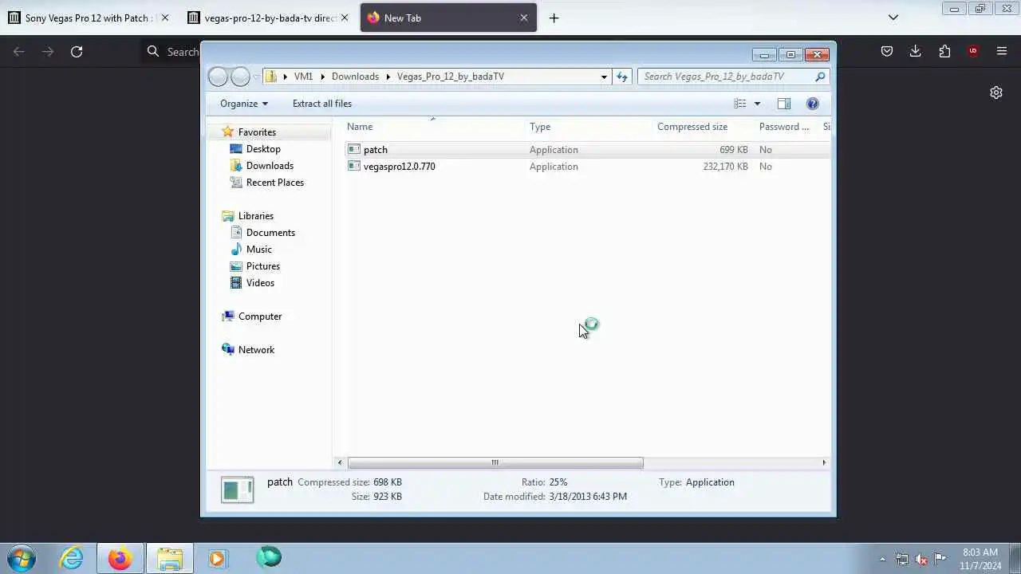Select the vegaspro12.0.770 file icon

354,167
